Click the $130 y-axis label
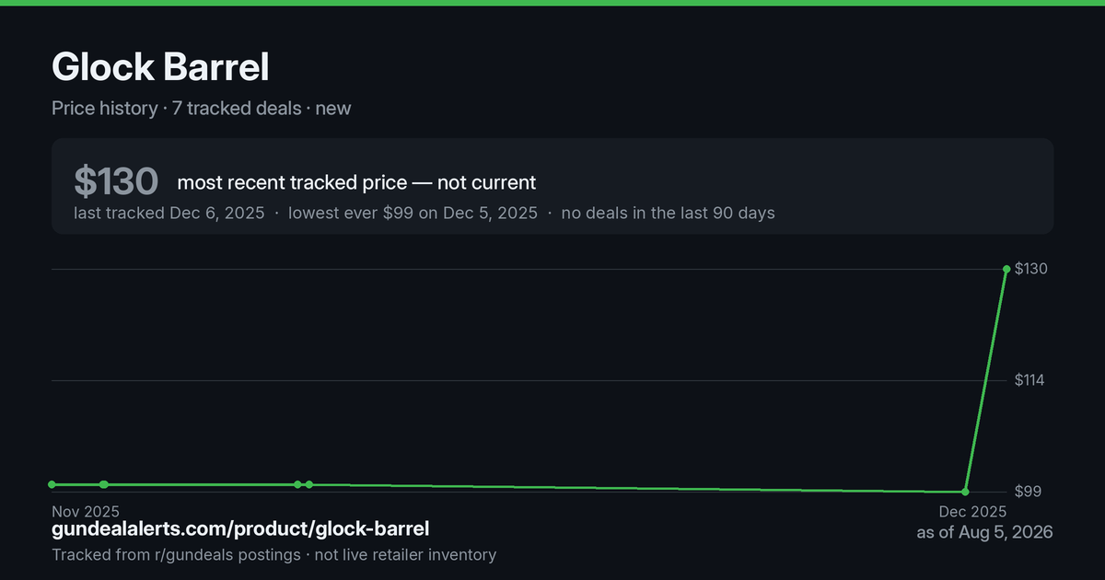This screenshot has width=1105, height=580. (1031, 269)
